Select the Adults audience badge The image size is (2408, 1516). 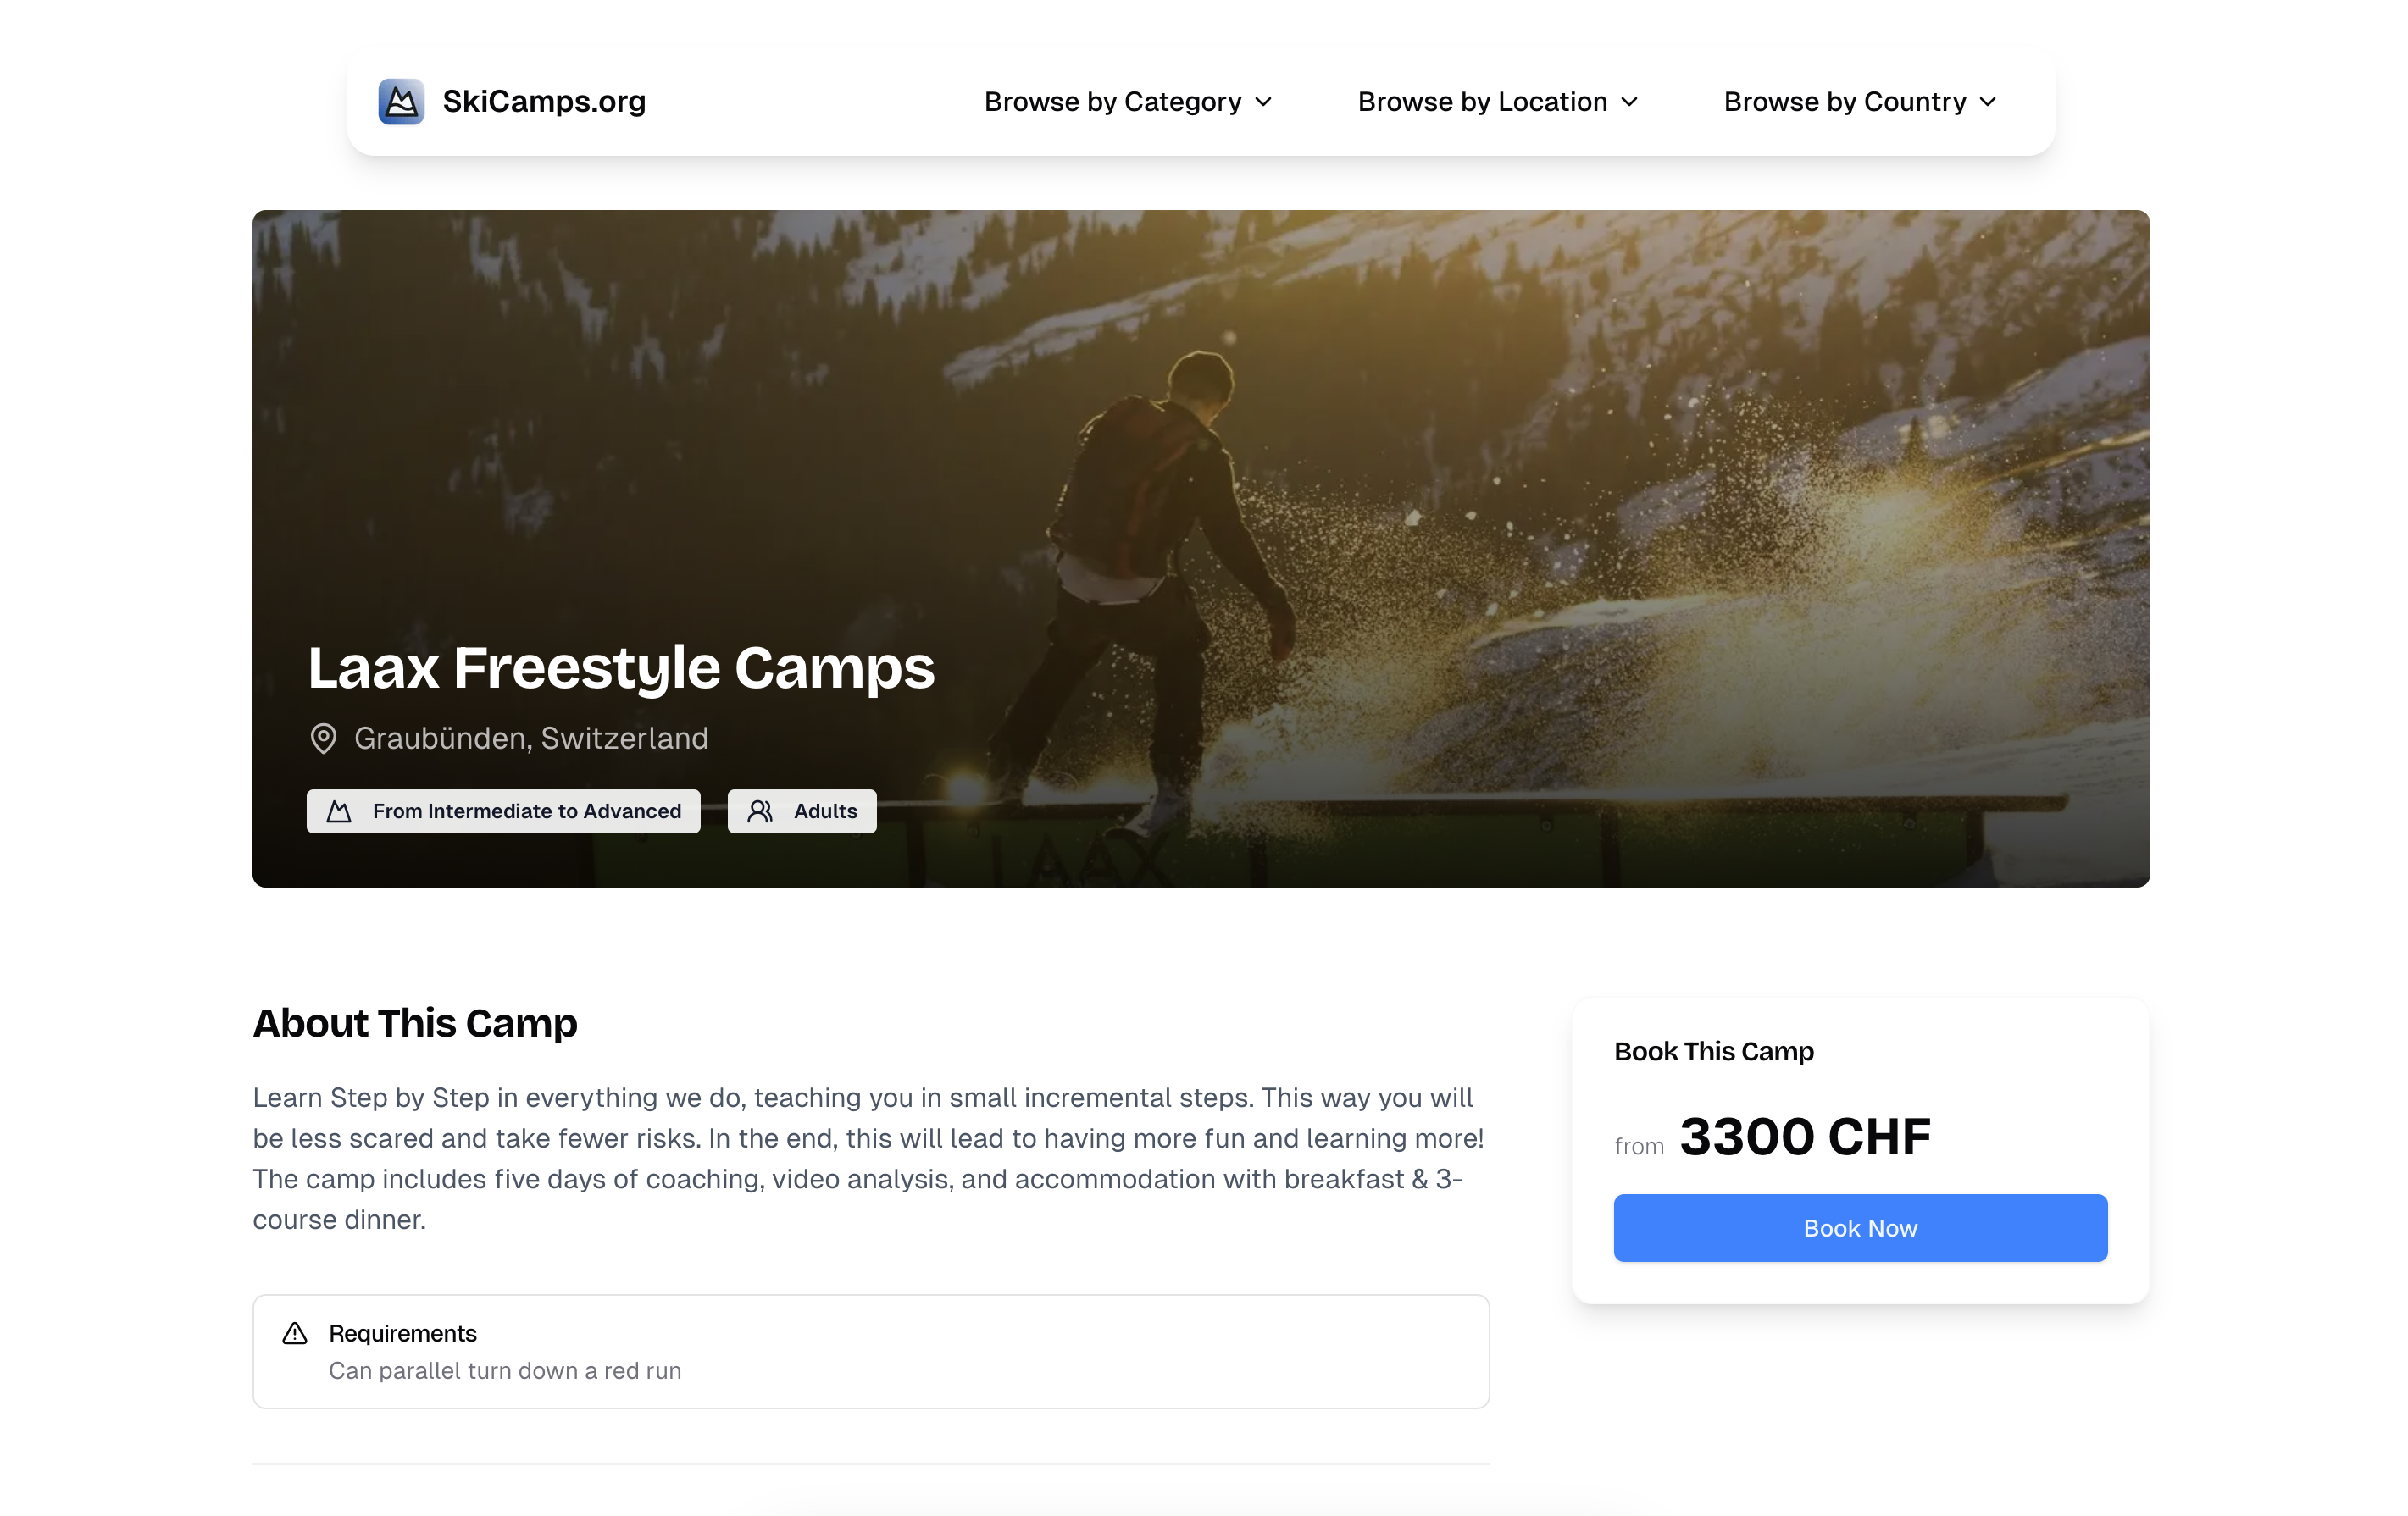click(x=802, y=811)
